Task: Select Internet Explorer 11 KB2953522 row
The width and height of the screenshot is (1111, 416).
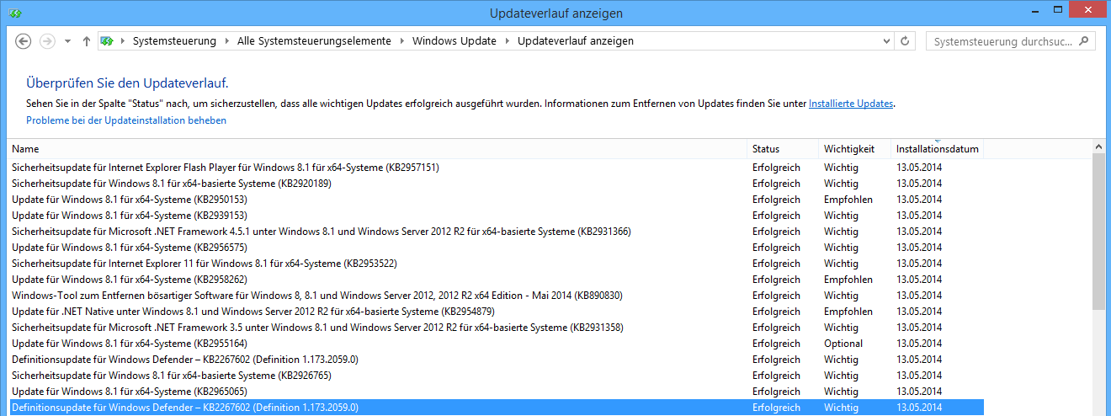Action: pos(496,264)
